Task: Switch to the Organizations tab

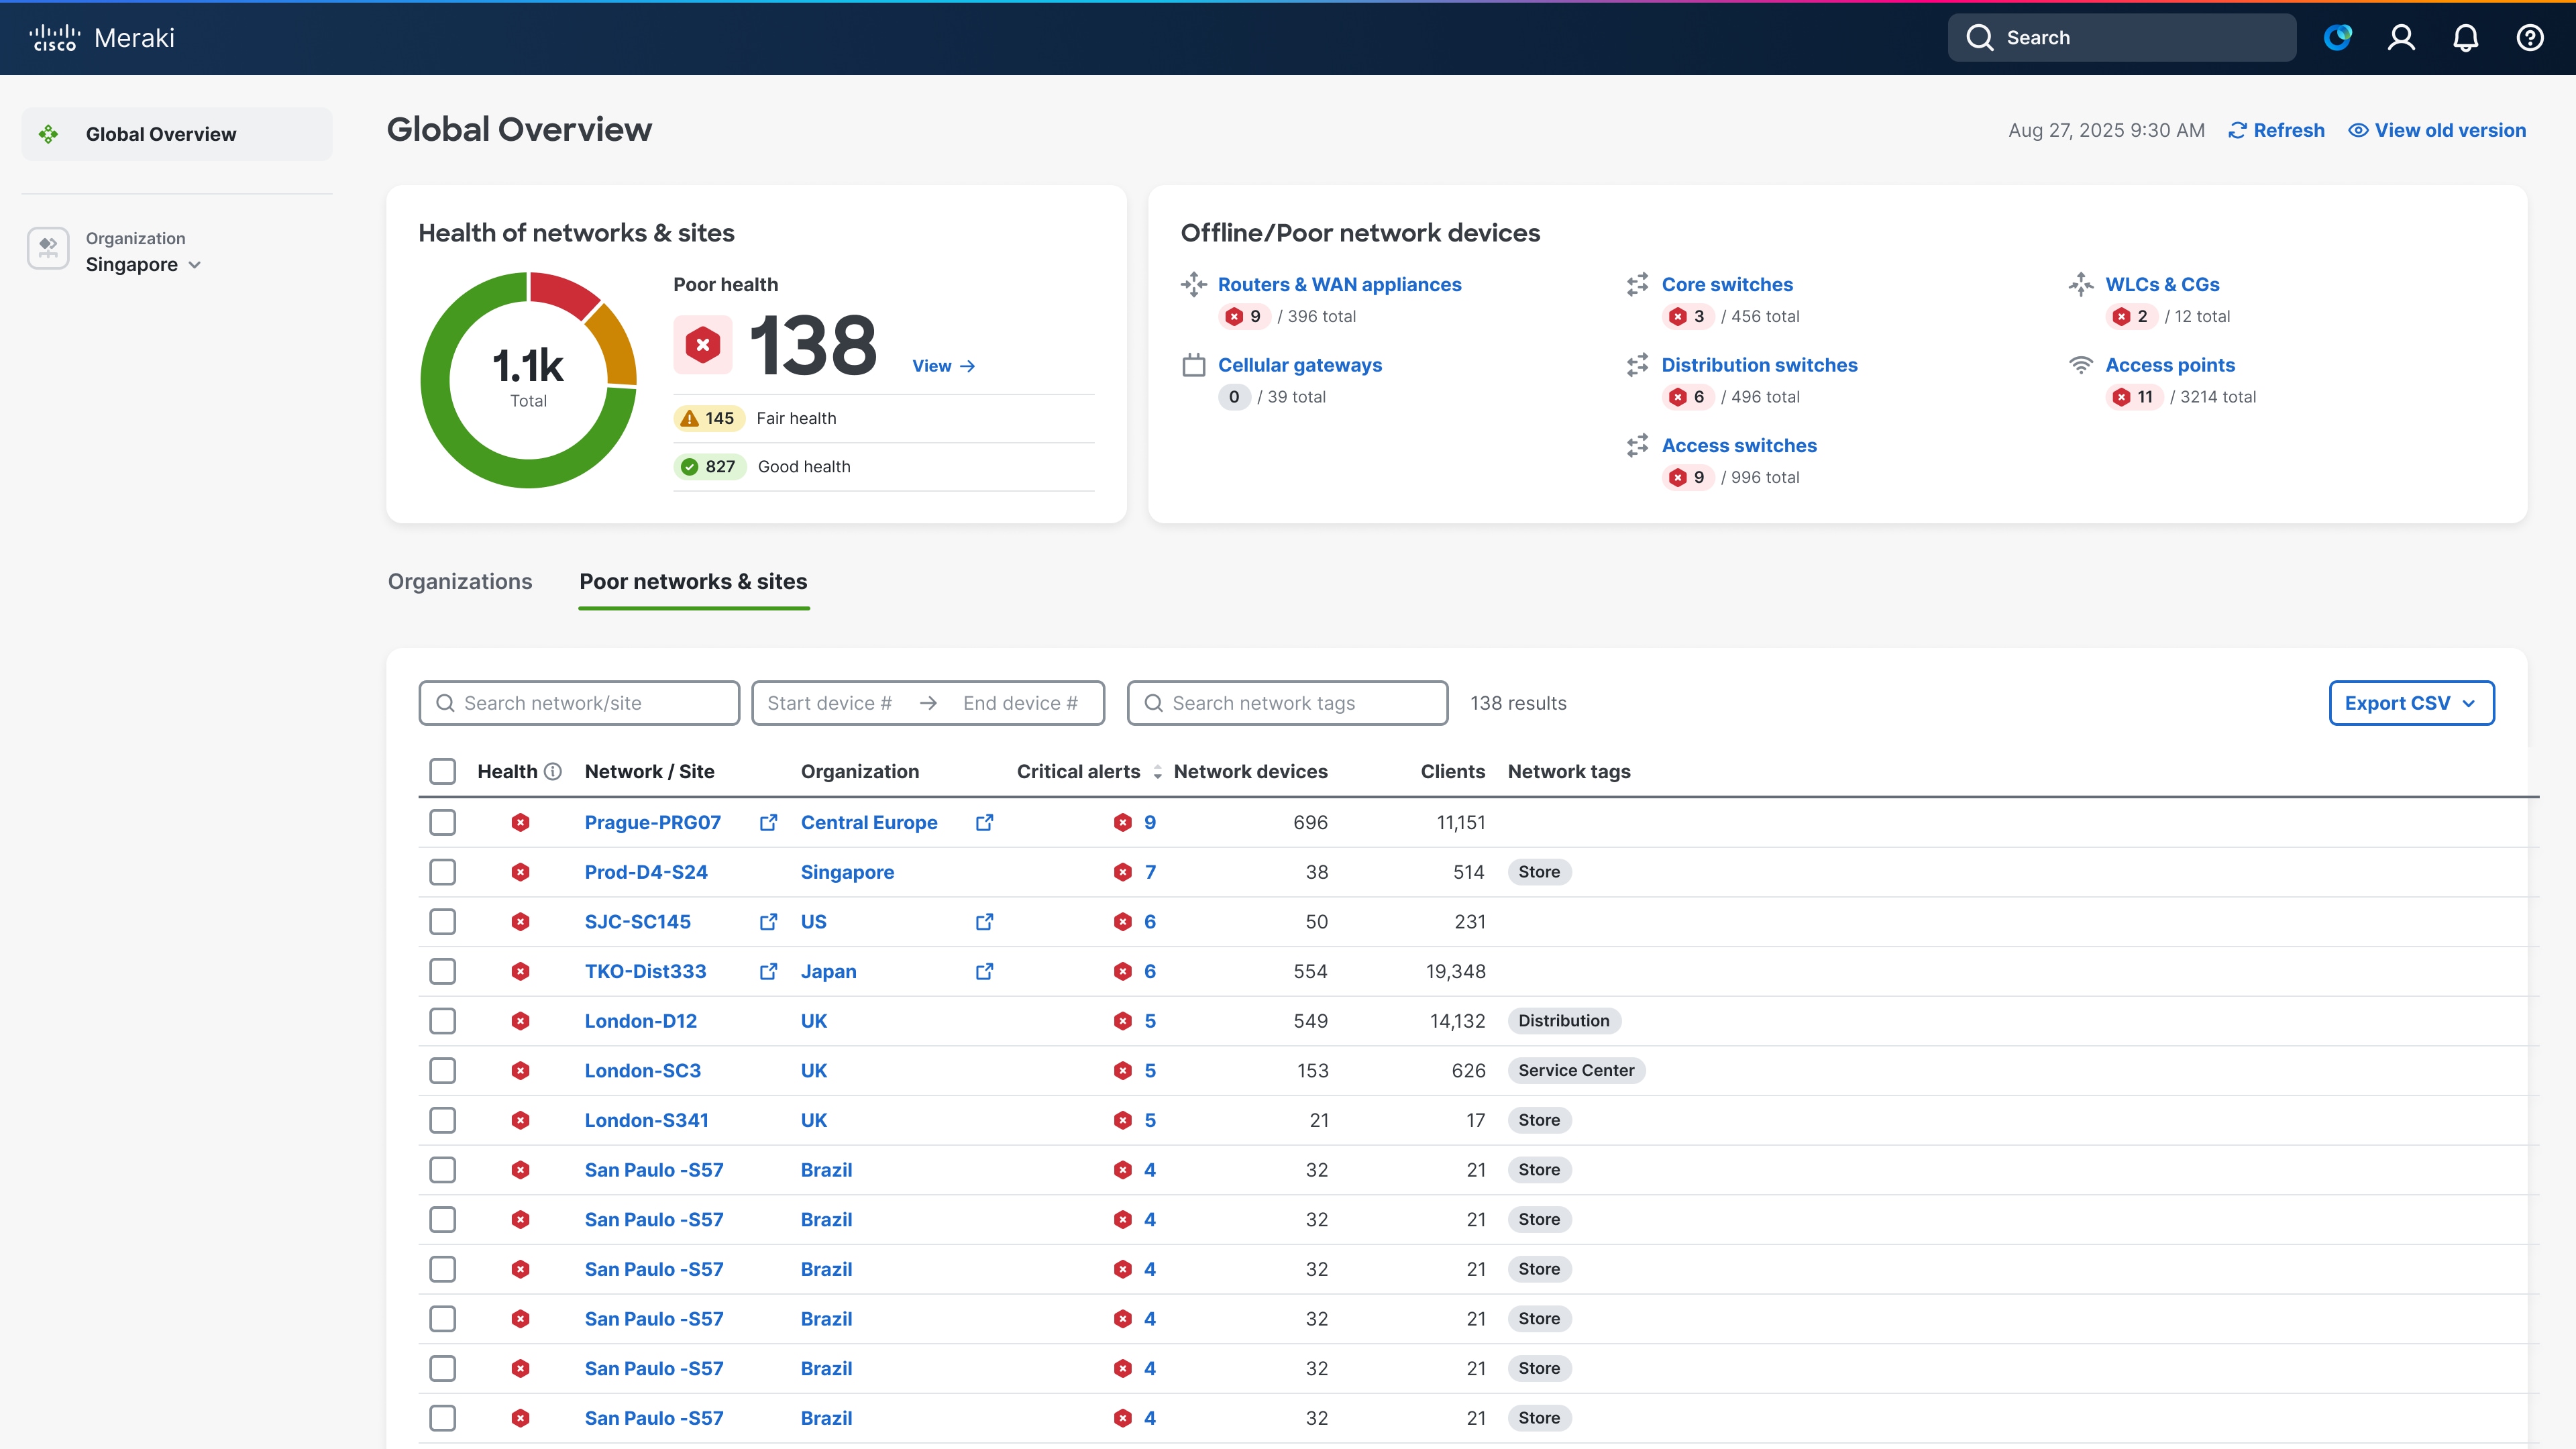Action: (x=460, y=581)
